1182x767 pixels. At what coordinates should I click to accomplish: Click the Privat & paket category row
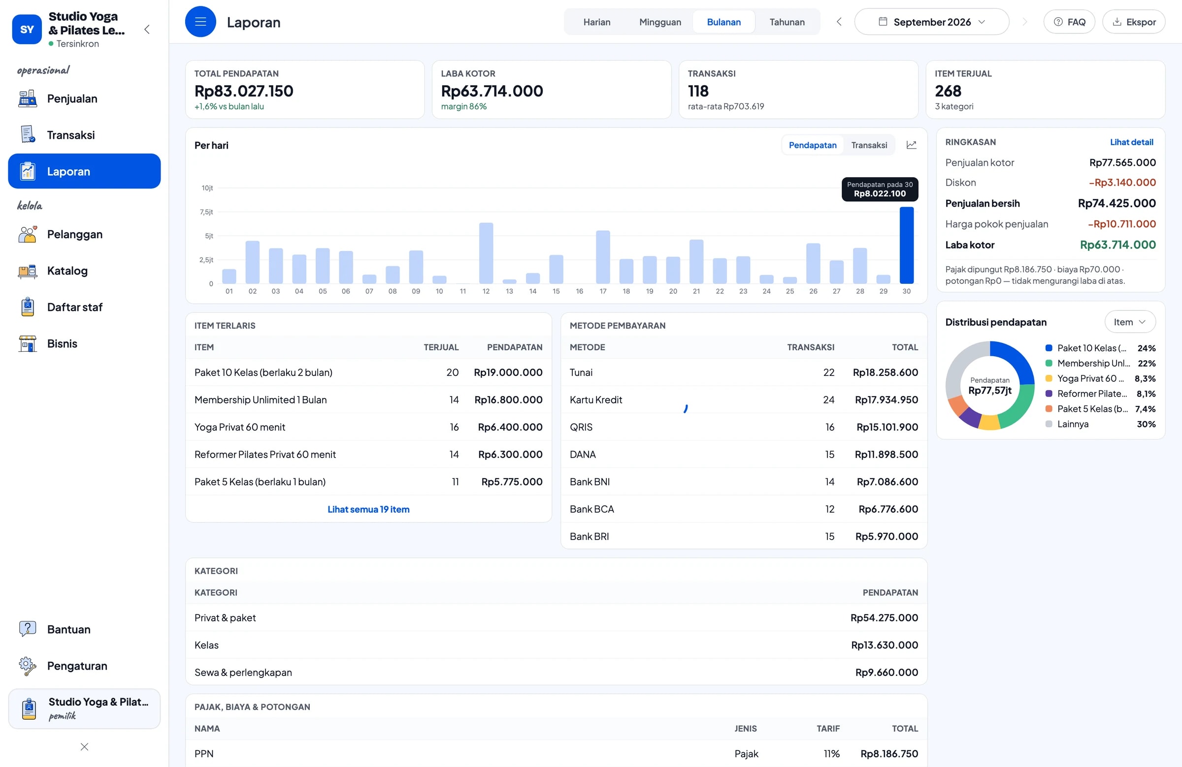click(556, 617)
